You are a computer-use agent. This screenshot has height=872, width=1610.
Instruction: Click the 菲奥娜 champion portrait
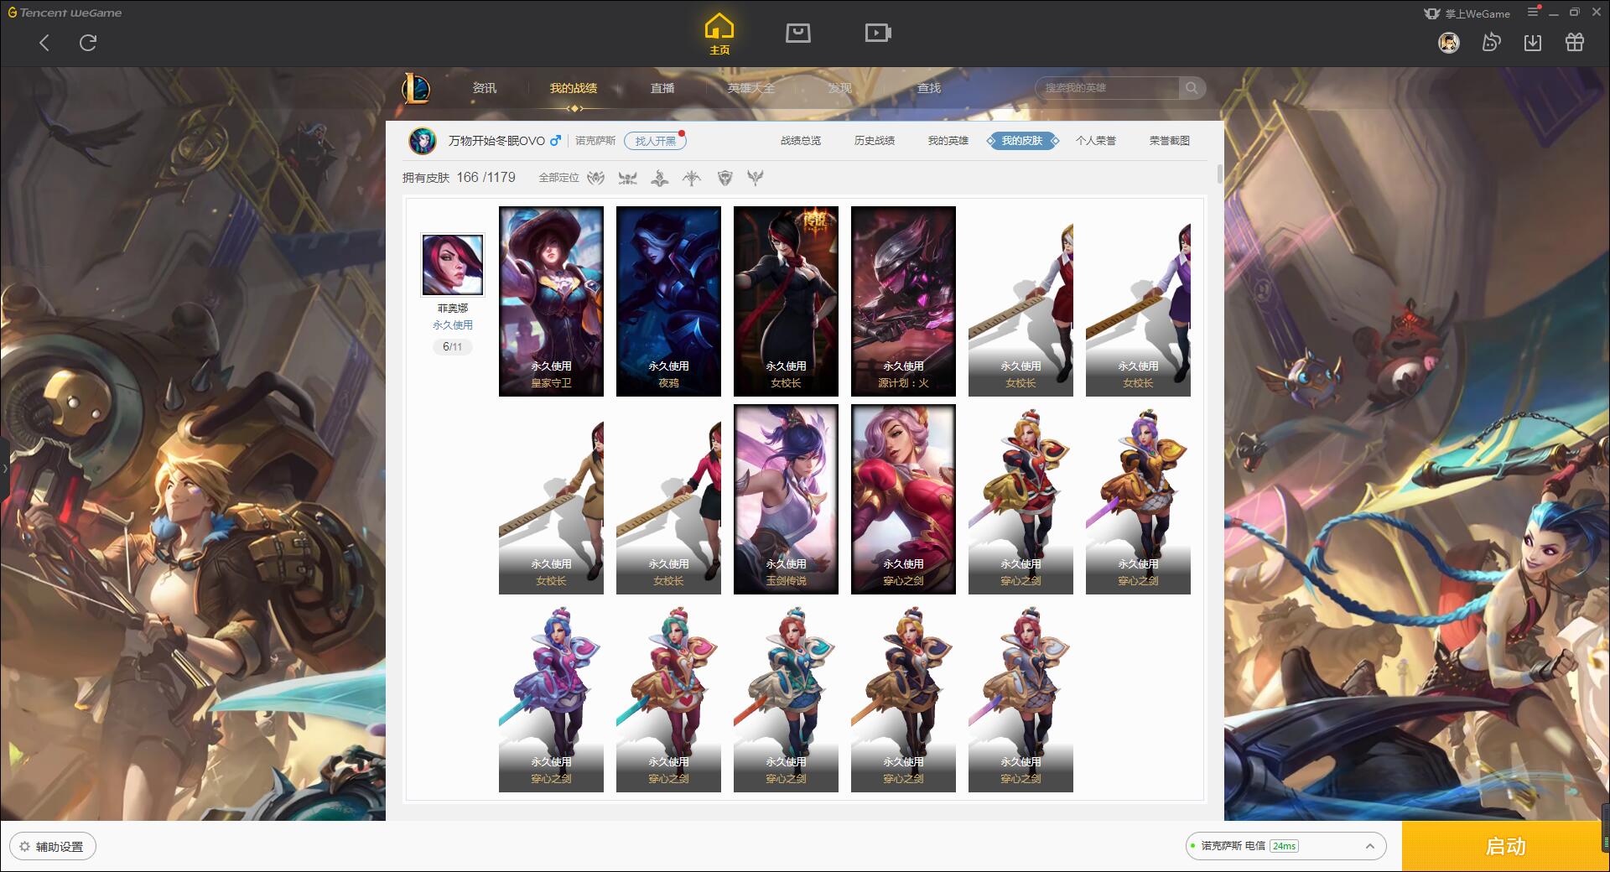coord(452,265)
